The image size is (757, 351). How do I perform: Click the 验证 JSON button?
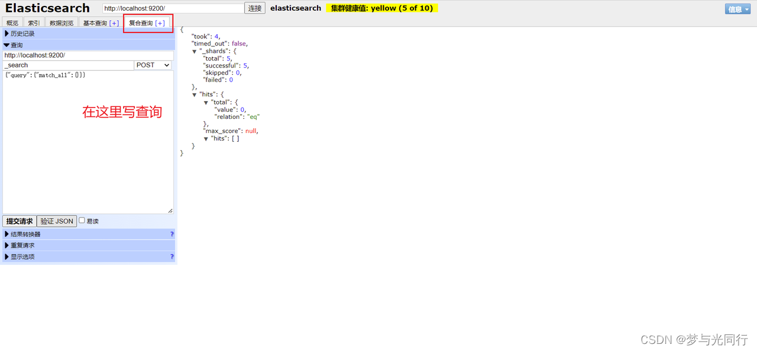57,221
